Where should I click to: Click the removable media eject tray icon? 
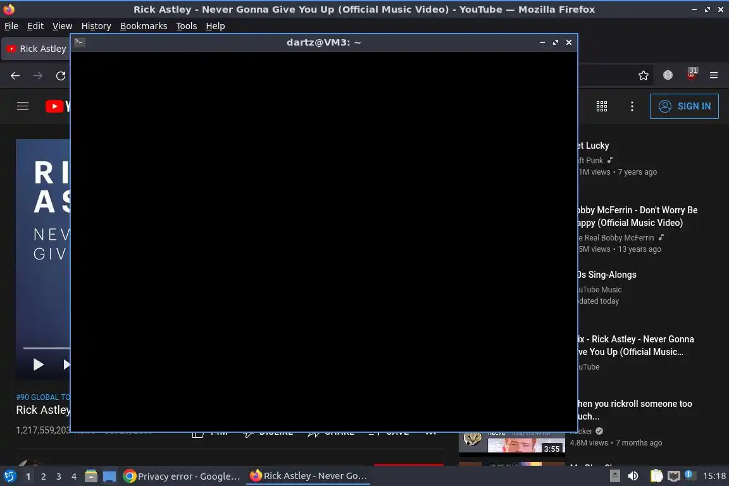pos(614,476)
